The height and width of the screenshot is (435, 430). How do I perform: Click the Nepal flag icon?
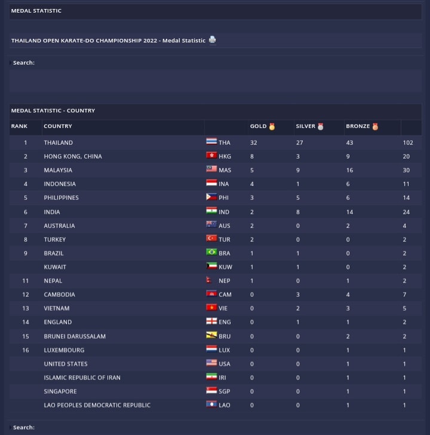[209, 280]
